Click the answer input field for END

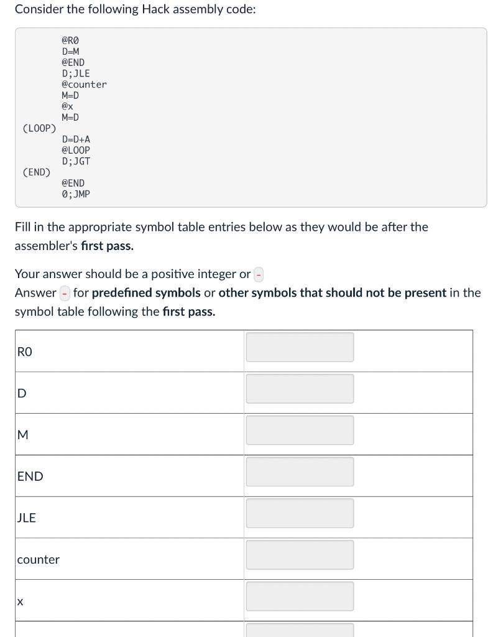pos(300,471)
